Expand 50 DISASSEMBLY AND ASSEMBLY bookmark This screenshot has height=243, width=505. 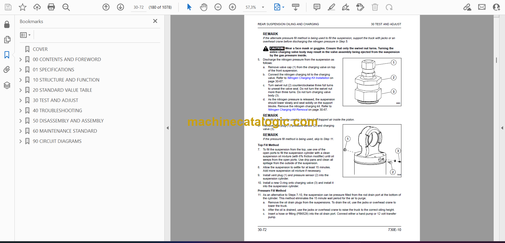tap(21, 121)
